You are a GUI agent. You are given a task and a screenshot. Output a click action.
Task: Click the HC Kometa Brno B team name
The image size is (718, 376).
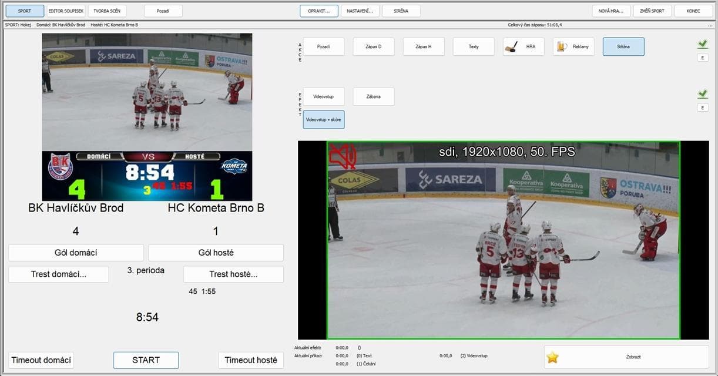point(215,208)
